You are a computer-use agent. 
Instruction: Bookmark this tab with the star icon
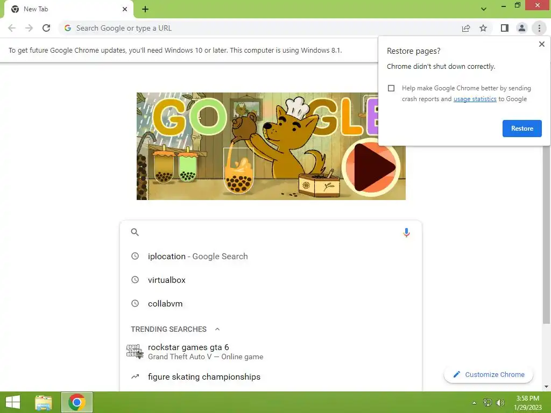pyautogui.click(x=483, y=28)
